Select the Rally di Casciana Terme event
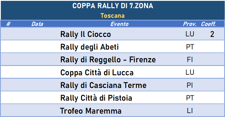Viewport: 225px width, 117px height. pyautogui.click(x=103, y=85)
